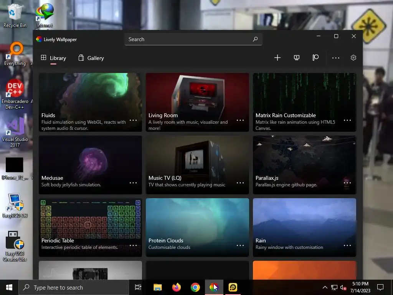Select the Protein Clouds wallpaper thumbnail

198,227
